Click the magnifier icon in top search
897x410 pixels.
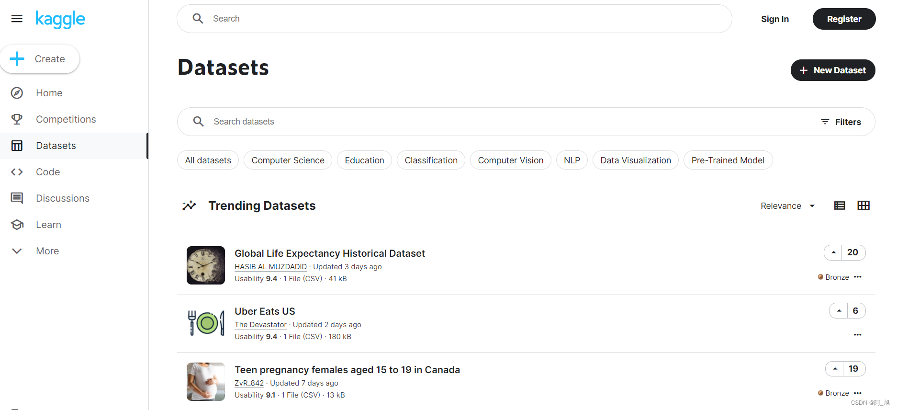198,19
